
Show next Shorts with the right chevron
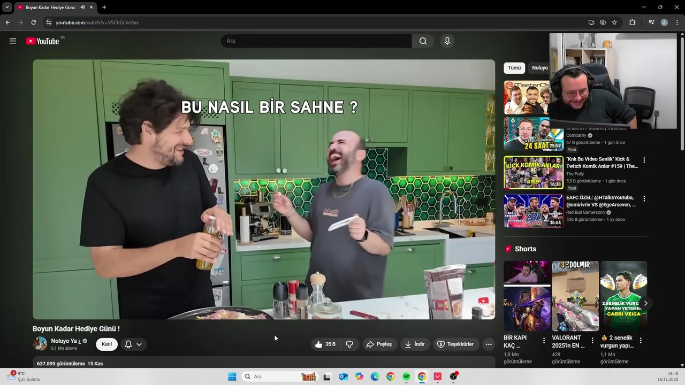[645, 303]
